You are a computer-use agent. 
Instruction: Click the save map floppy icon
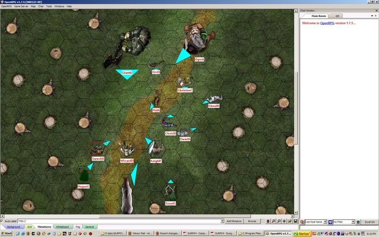tap(295, 221)
